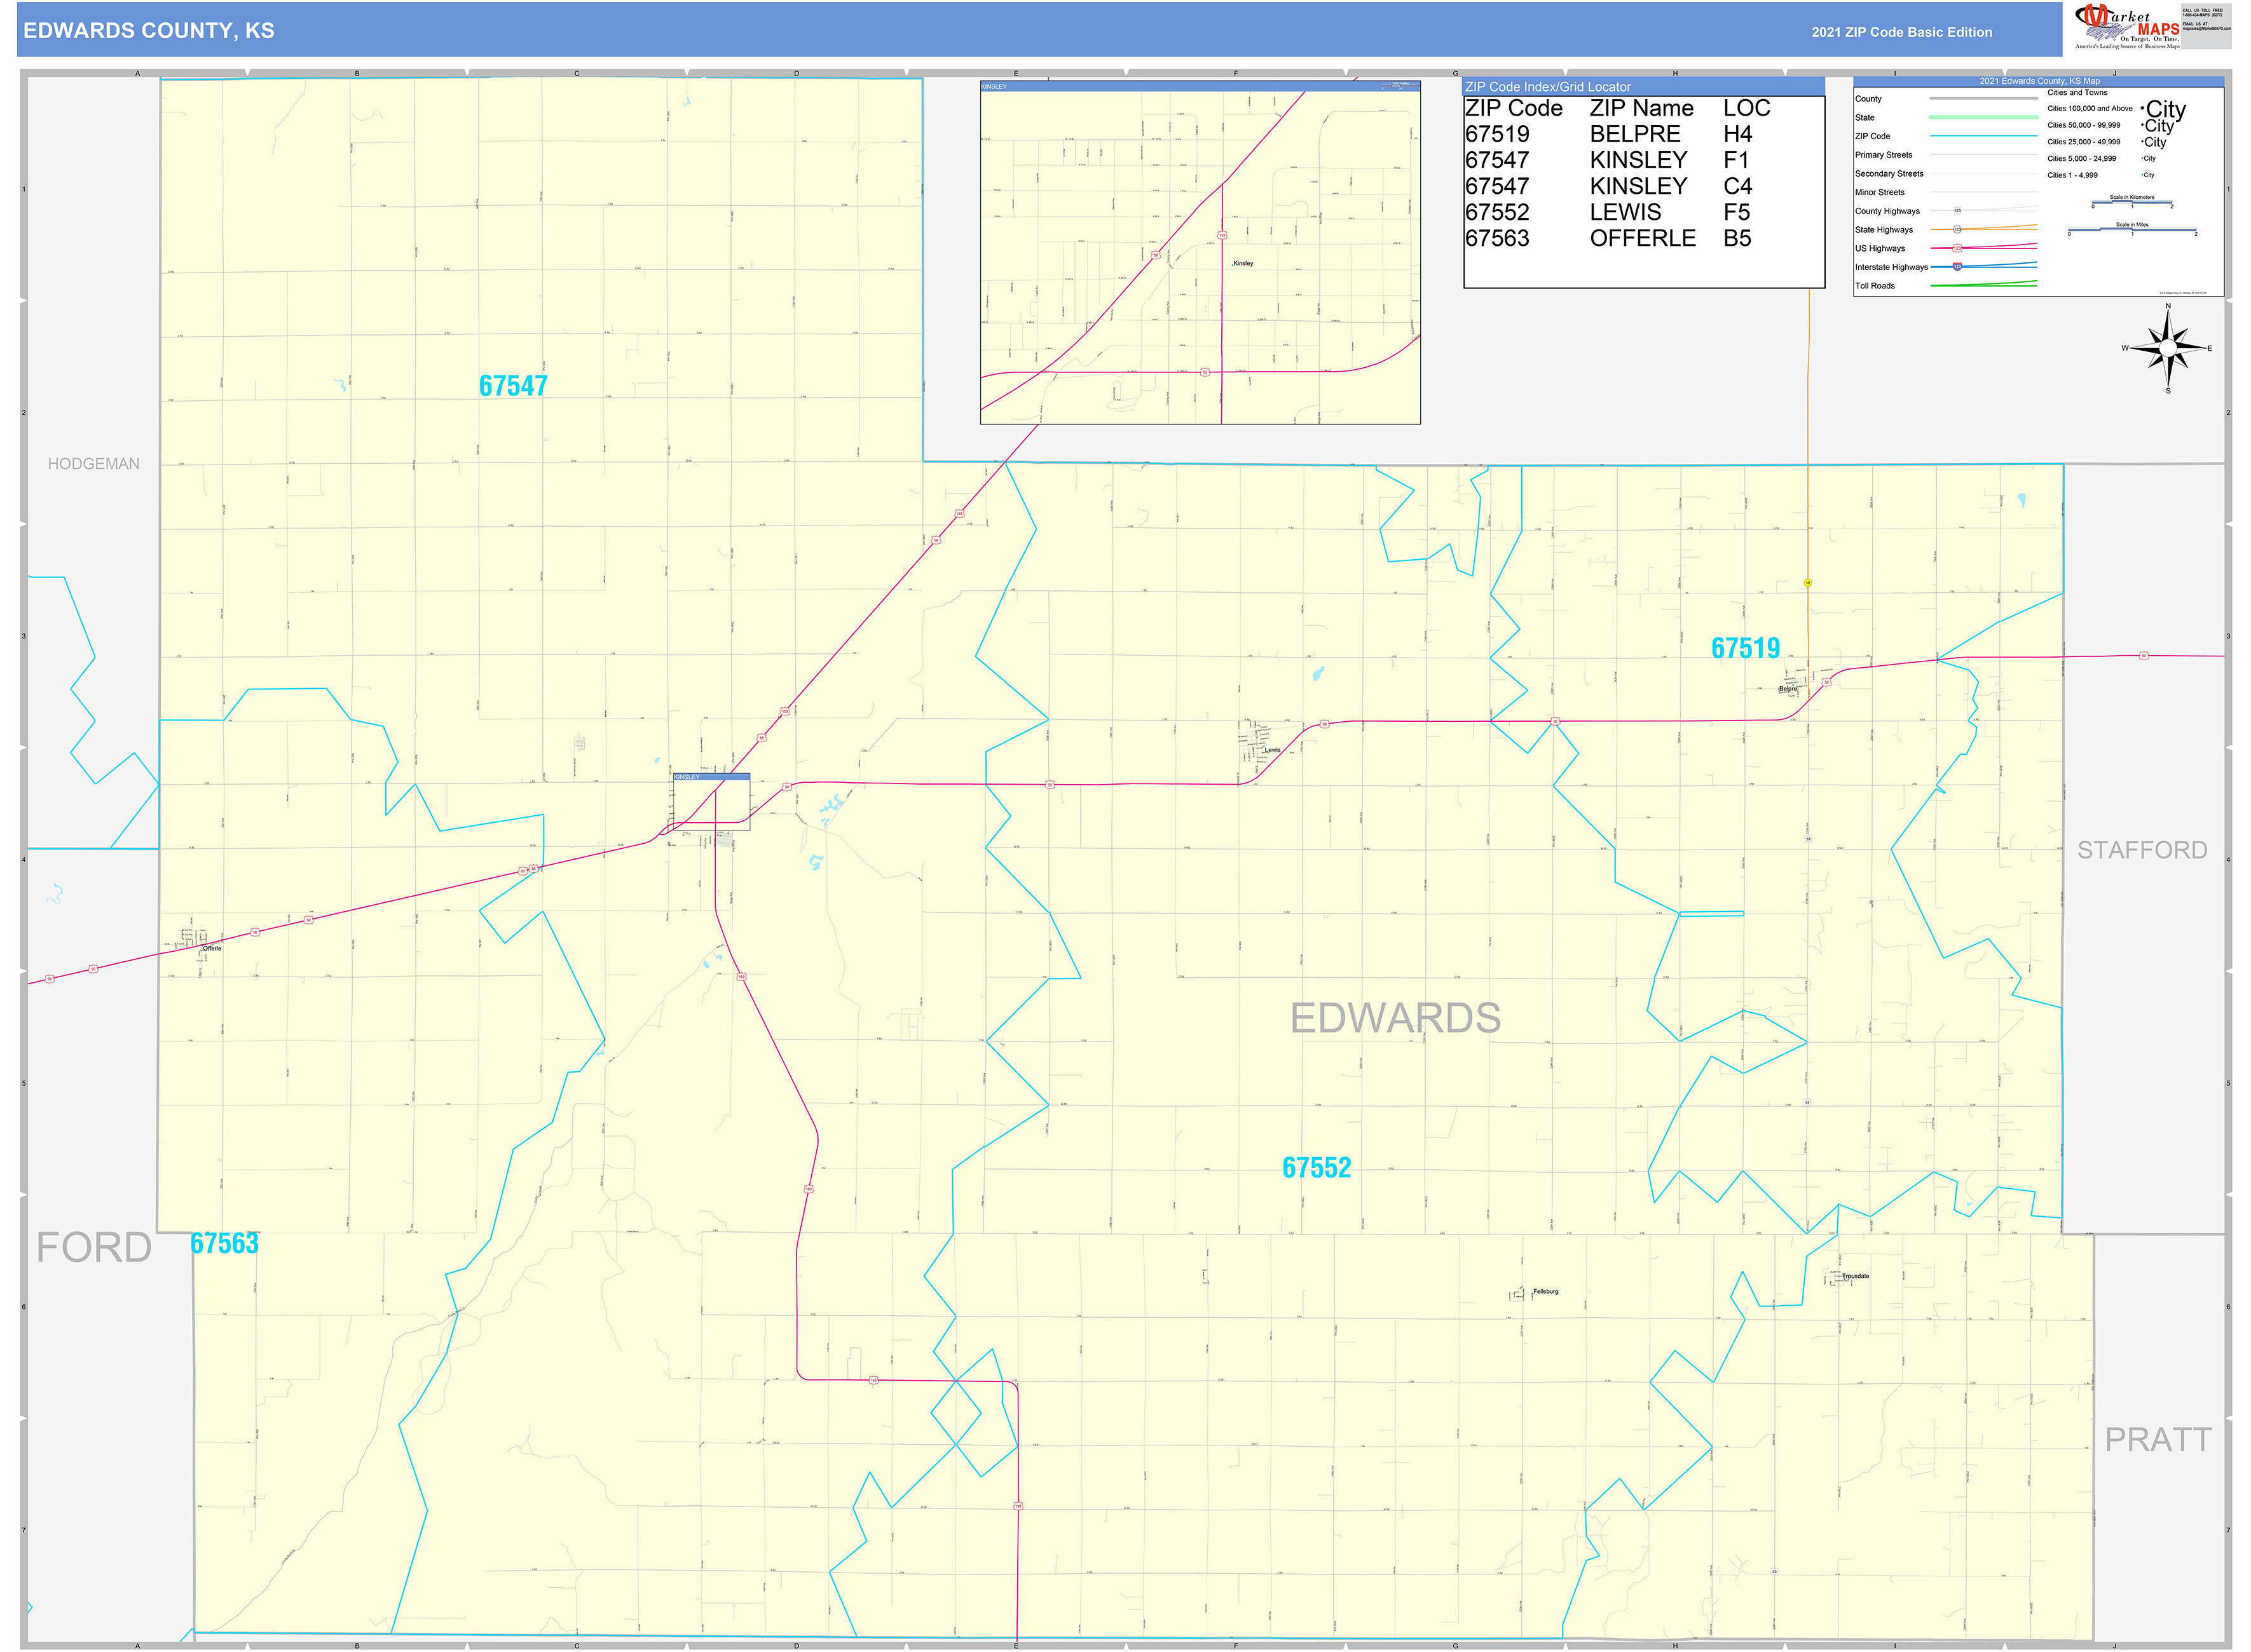Click the 67519 ZIP label on the map
The image size is (2251, 1652).
tap(1746, 648)
